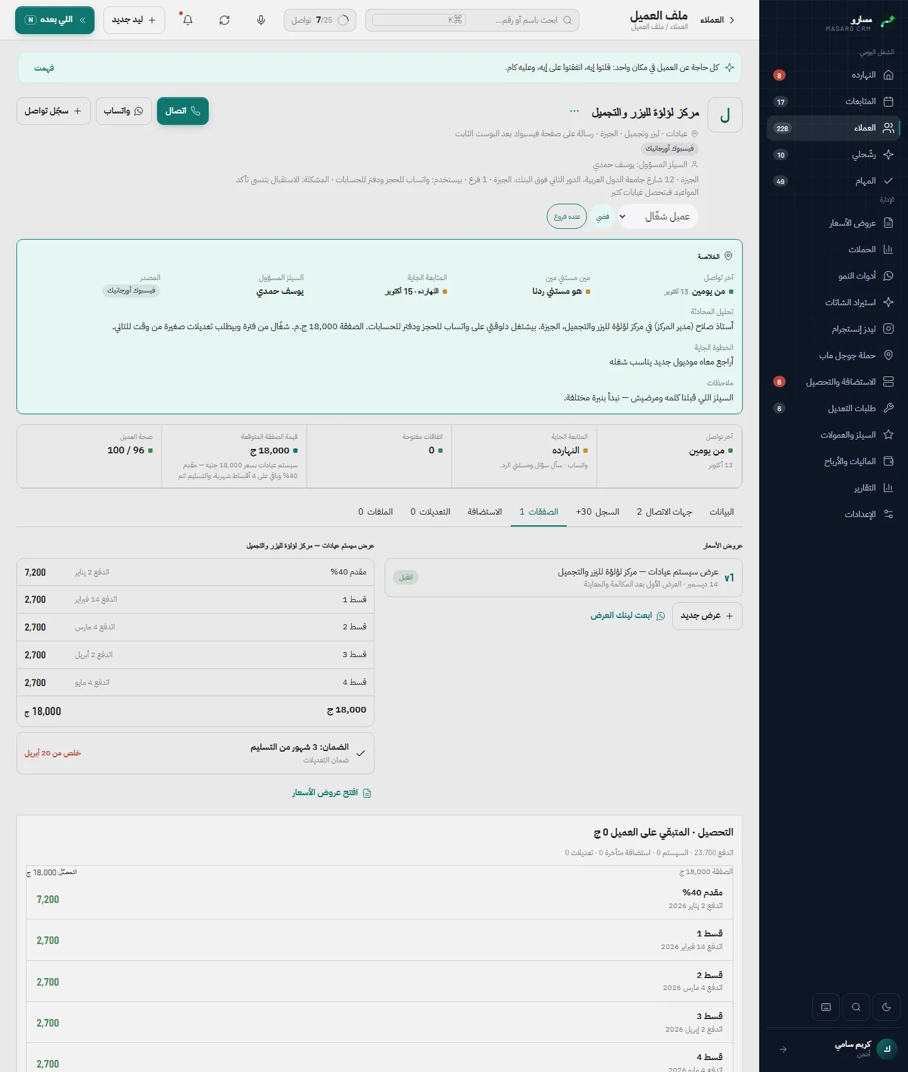
Task: Go to المتابعات follow-ups in the sidebar
Action: (x=834, y=102)
